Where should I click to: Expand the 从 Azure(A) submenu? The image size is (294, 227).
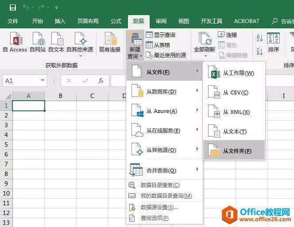164,111
